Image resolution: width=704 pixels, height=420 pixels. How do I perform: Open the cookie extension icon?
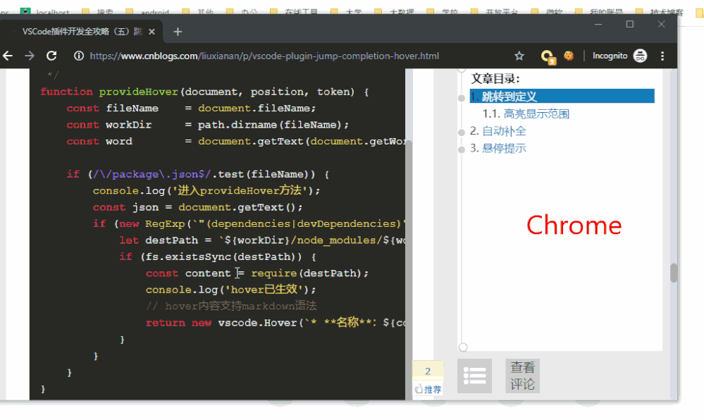[569, 56]
